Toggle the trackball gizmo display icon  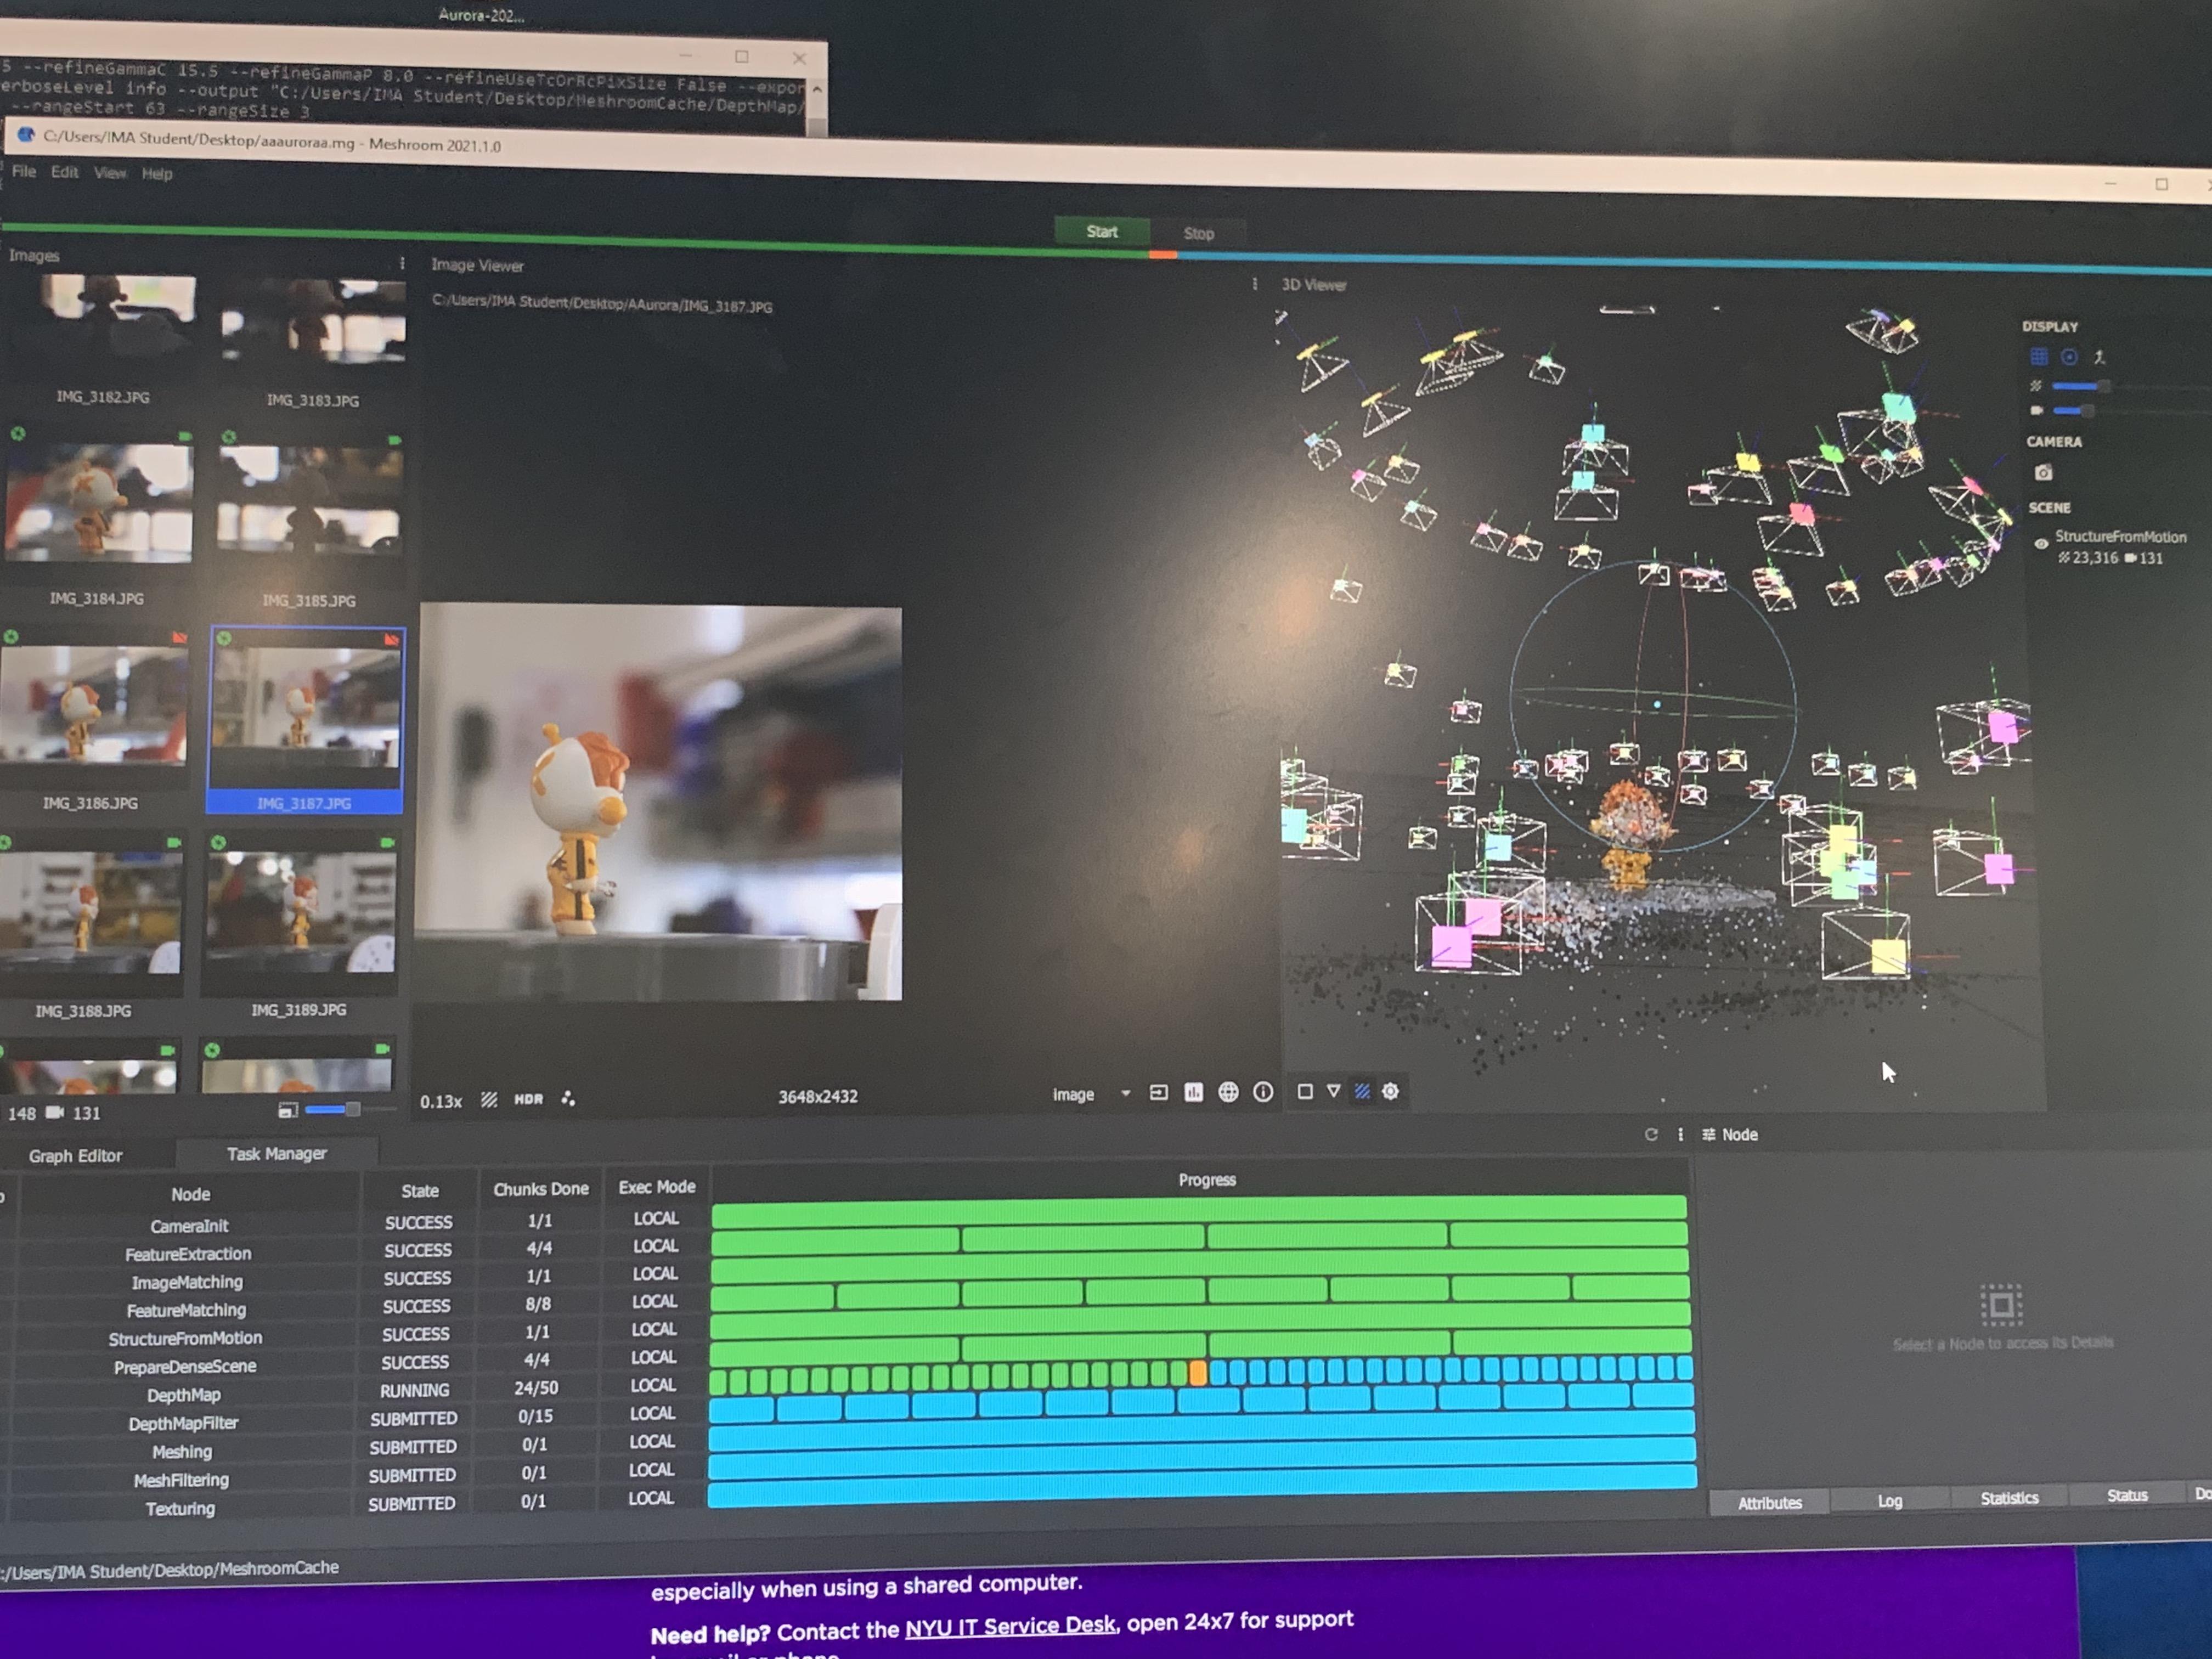coord(2069,357)
